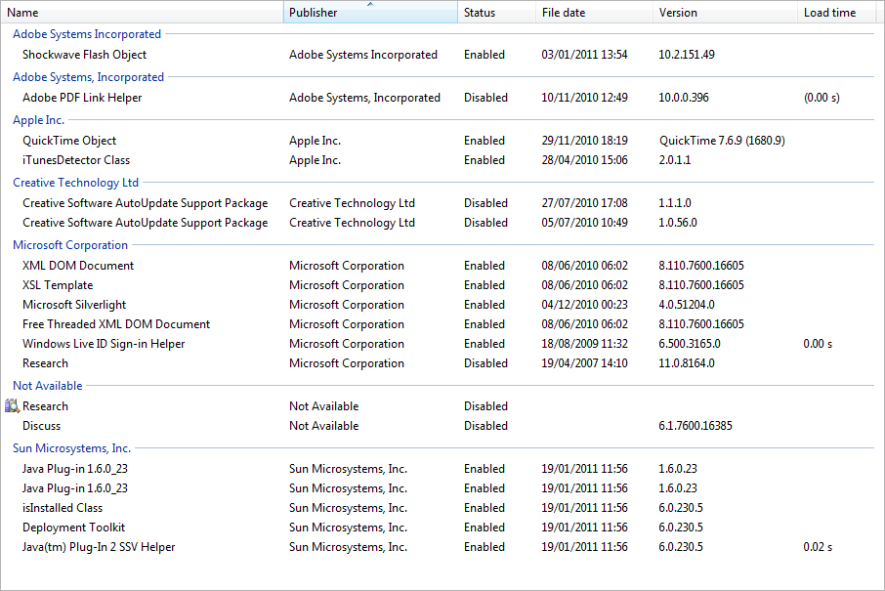Collapse the Microsoft Corporation group header
885x591 pixels.
(70, 245)
